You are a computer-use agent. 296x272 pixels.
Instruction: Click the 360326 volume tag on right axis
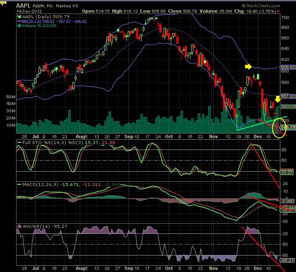coord(288,107)
